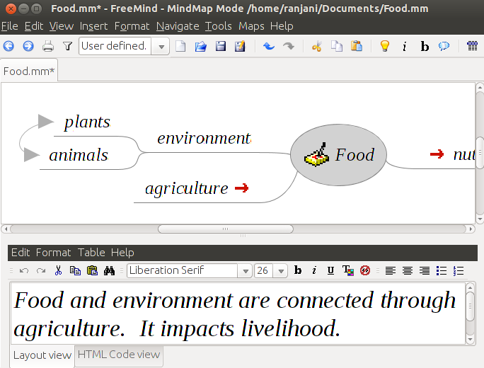Open the Liberation Serif font dropdown
The width and height of the screenshot is (484, 368).
click(246, 271)
